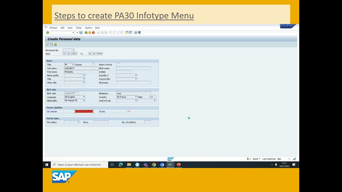Click the green Enter checkmark icon

48,33
